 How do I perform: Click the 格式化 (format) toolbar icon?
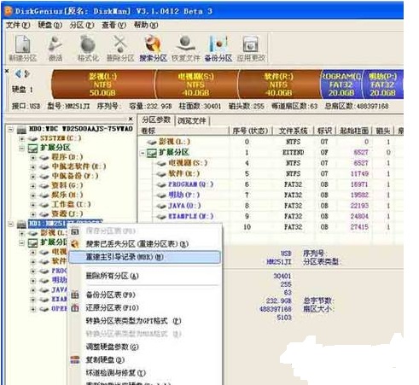coord(88,48)
